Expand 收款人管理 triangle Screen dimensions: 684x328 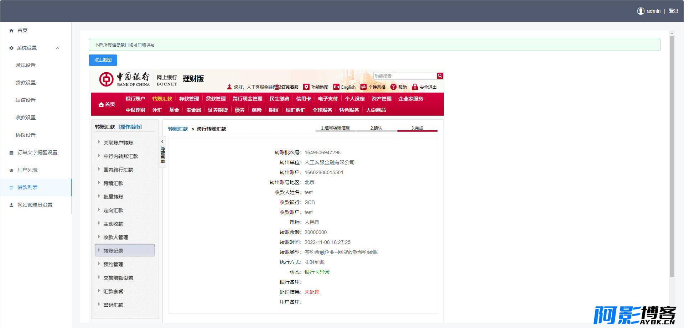click(x=99, y=237)
